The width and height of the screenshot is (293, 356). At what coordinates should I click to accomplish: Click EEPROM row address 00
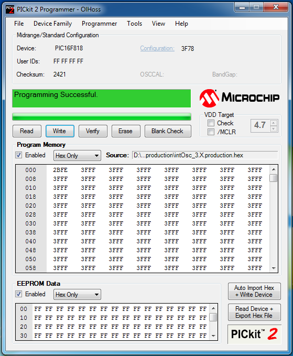click(24, 309)
